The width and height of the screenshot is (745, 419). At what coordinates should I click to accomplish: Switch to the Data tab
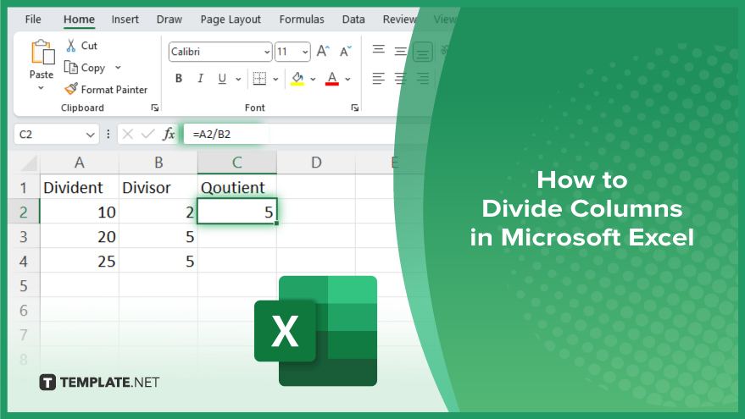(353, 19)
